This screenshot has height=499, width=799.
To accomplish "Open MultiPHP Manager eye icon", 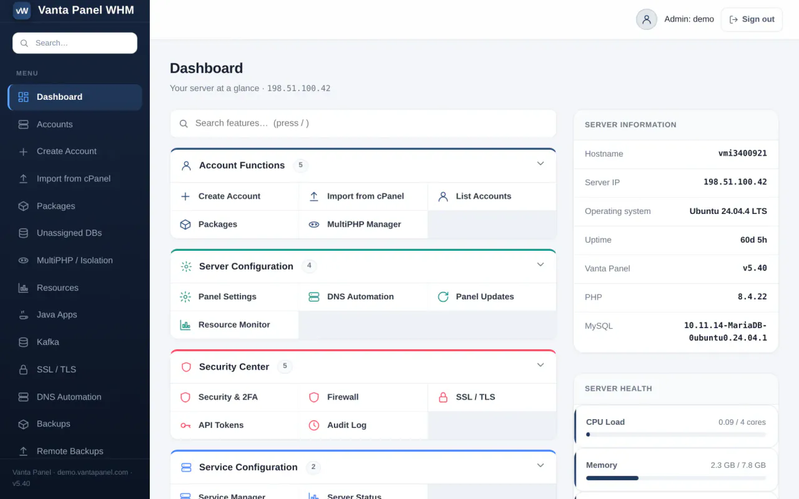I will [314, 225].
